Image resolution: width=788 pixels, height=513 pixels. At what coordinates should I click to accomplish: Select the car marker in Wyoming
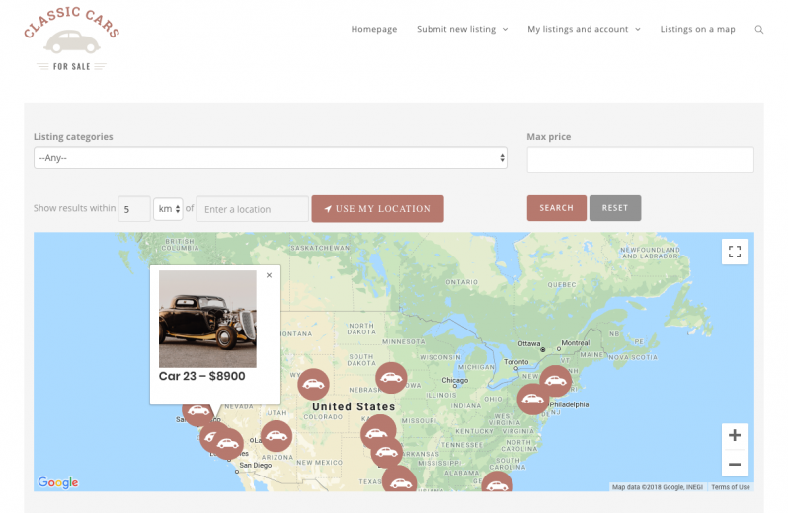point(313,384)
